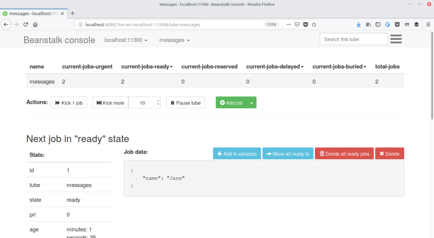Expand the localhost:11300 server dropdown

pos(125,40)
